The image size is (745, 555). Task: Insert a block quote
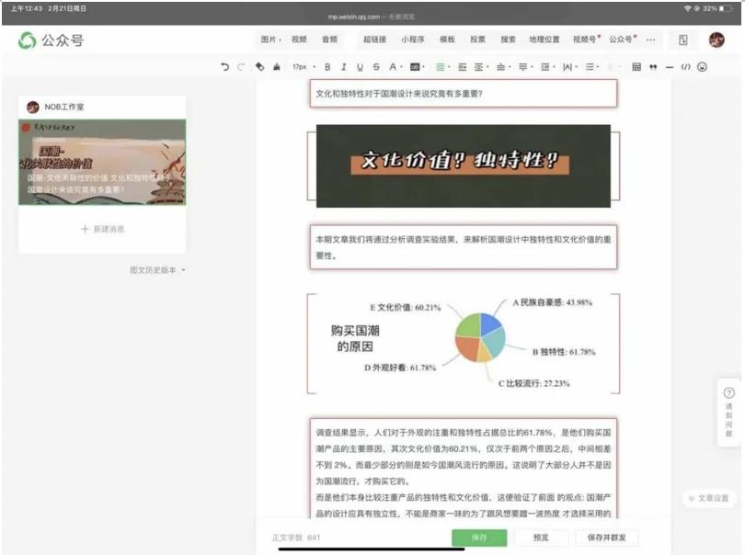(x=653, y=67)
